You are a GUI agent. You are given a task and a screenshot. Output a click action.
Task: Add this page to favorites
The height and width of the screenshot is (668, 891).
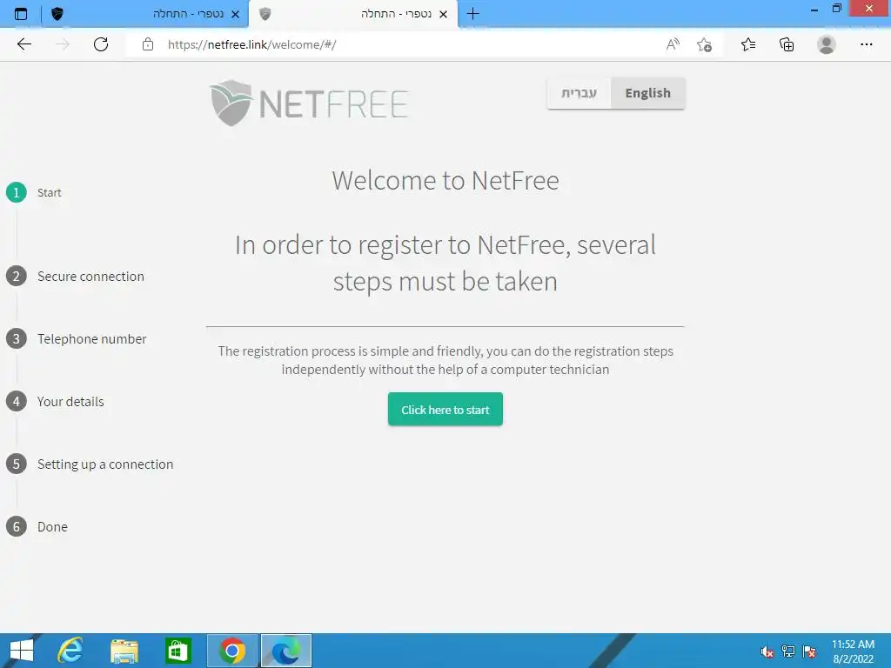coord(704,44)
